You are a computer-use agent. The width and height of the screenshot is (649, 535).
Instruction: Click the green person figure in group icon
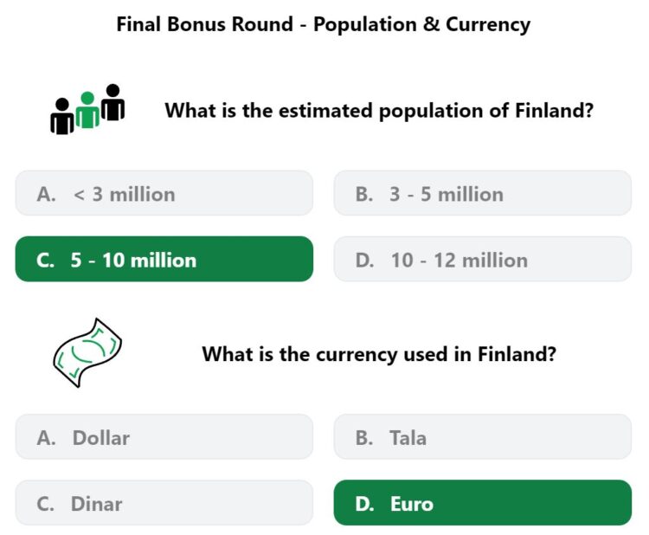coord(87,110)
